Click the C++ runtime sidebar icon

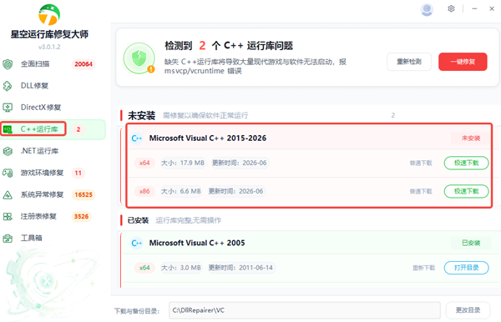pos(8,129)
